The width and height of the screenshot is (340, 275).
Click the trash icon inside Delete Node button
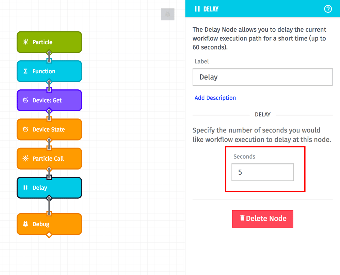(243, 218)
